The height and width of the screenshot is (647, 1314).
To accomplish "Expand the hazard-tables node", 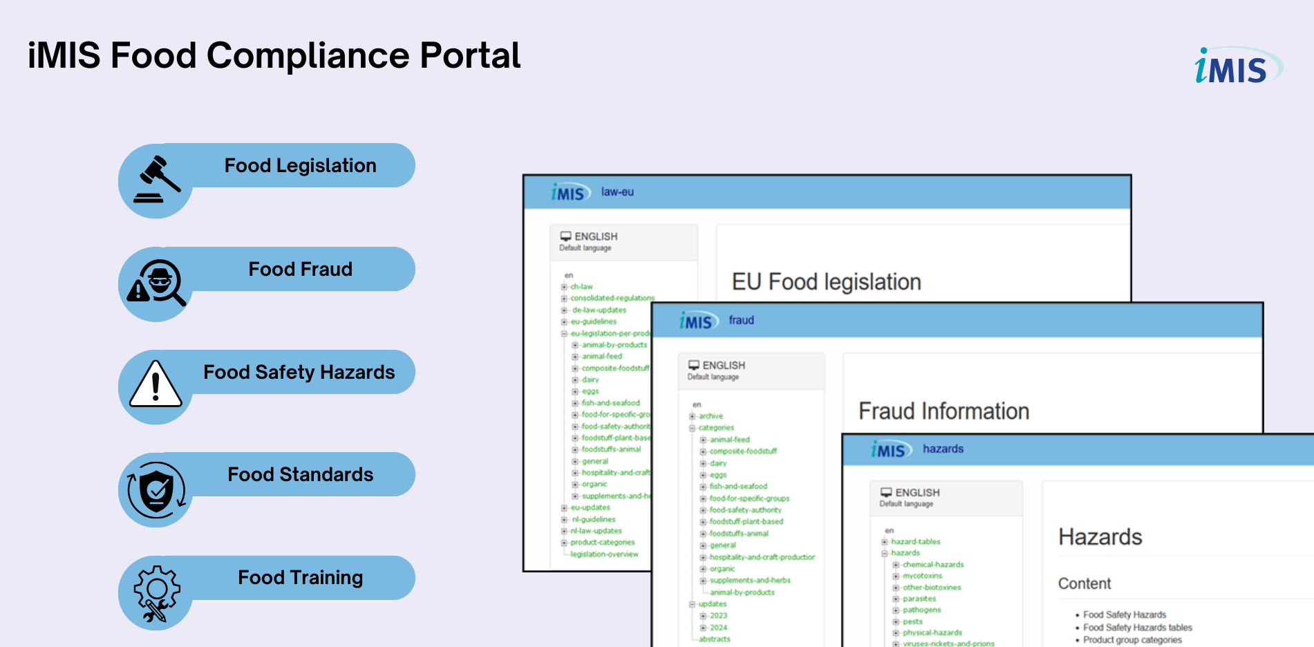I will click(884, 542).
